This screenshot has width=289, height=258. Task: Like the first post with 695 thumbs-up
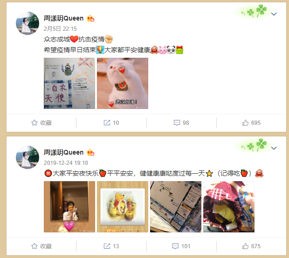coord(245,122)
